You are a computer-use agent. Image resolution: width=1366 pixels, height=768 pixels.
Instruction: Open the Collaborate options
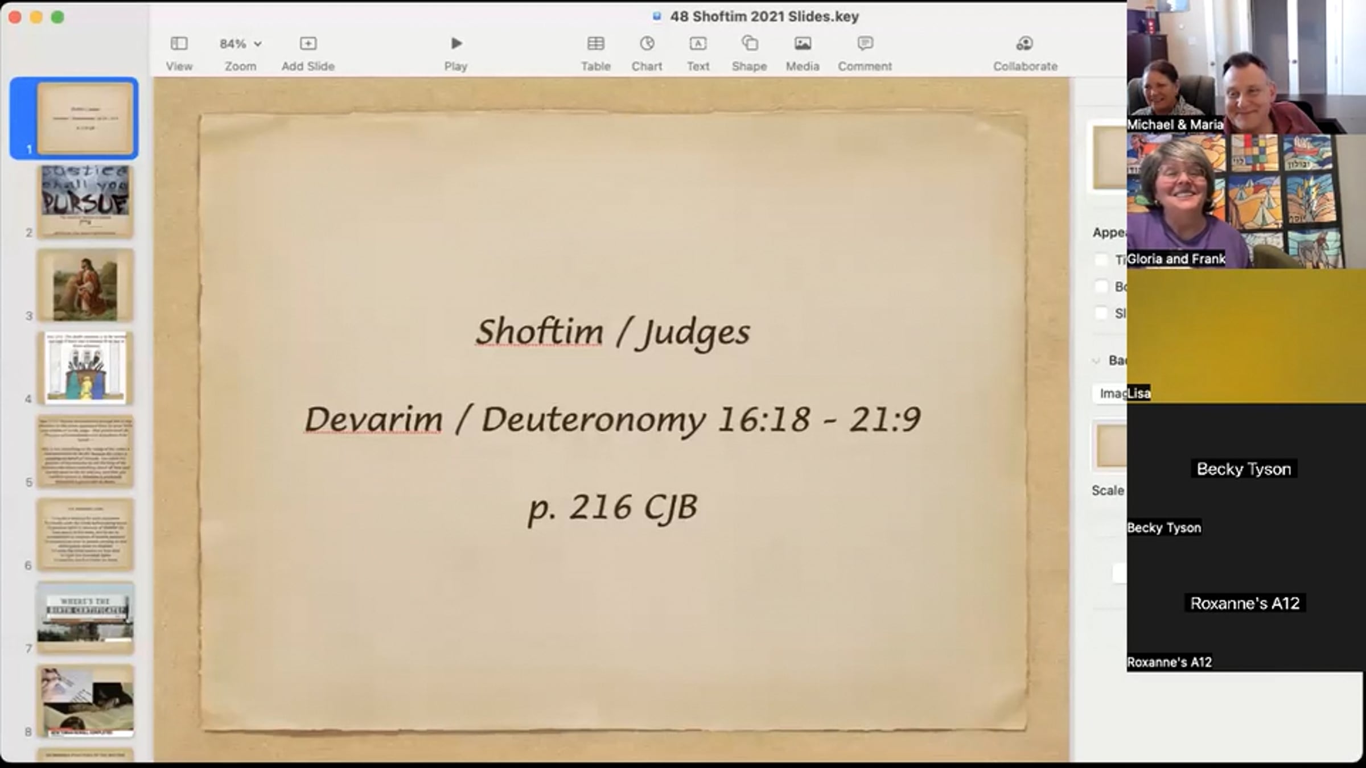(1024, 44)
